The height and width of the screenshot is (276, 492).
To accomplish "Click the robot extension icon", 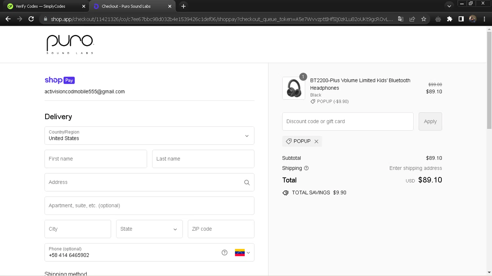I will tap(438, 19).
